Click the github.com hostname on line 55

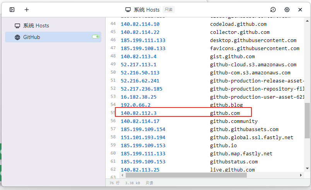click(225, 113)
